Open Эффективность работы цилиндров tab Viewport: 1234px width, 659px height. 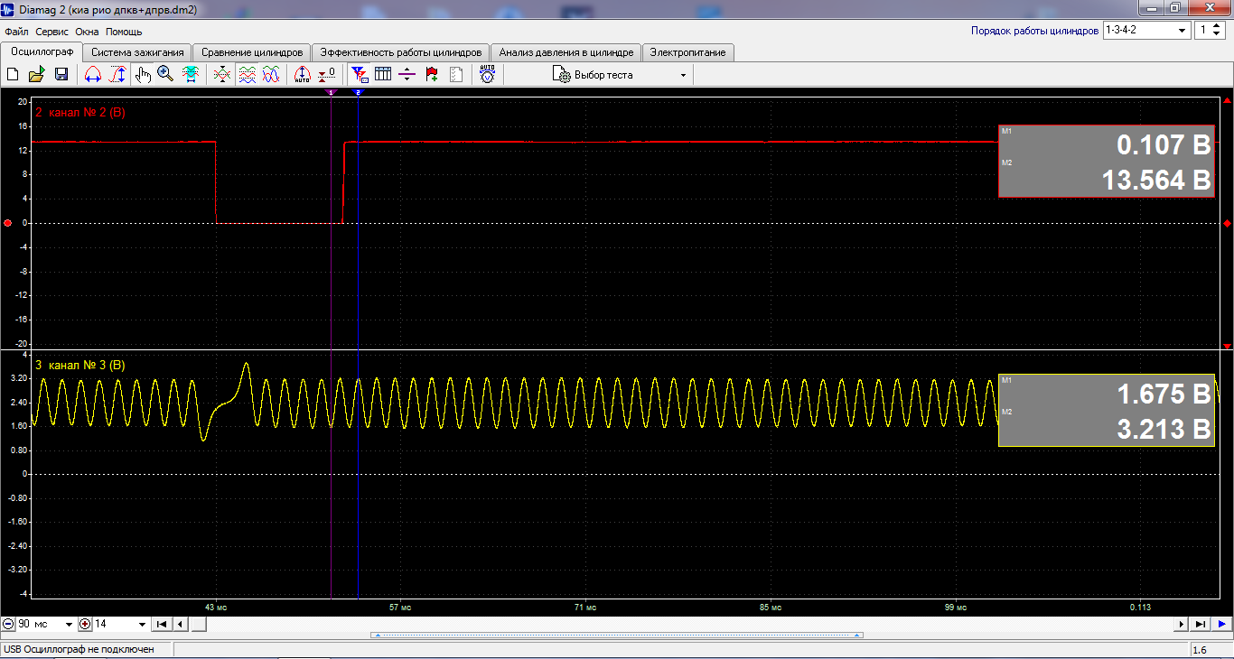click(x=401, y=52)
